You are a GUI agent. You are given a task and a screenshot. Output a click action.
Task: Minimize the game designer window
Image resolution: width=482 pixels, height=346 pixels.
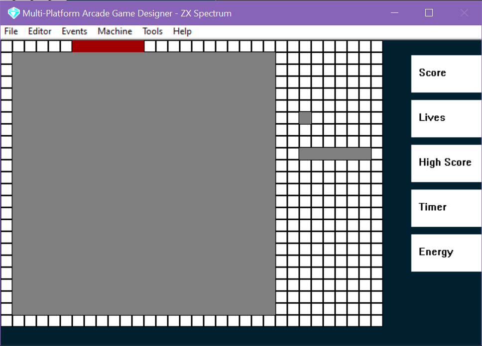point(394,13)
